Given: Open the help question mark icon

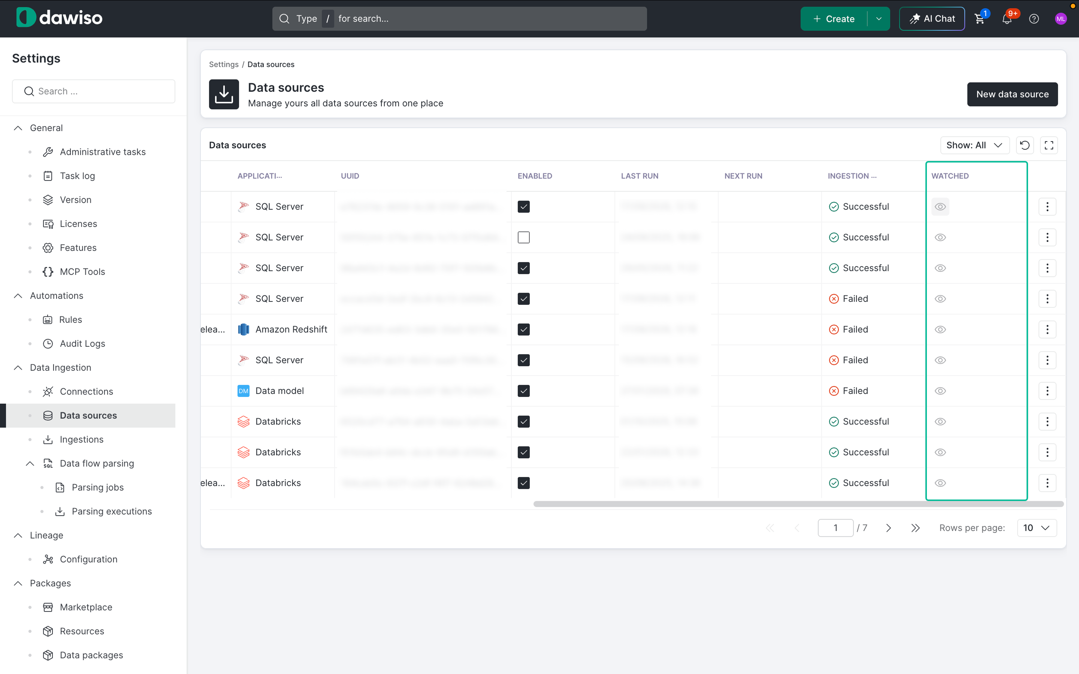Looking at the screenshot, I should (x=1034, y=19).
